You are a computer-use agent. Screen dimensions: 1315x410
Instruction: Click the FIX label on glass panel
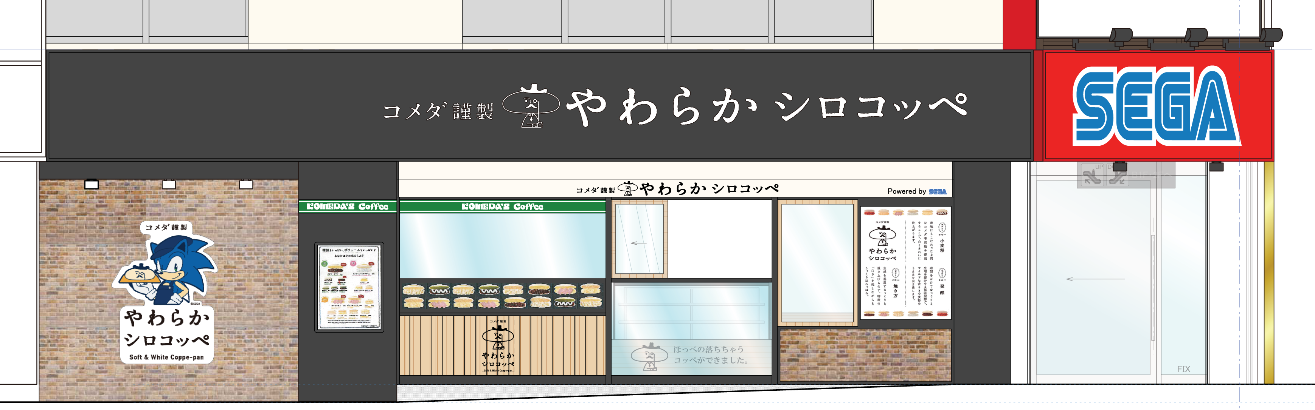(1183, 369)
